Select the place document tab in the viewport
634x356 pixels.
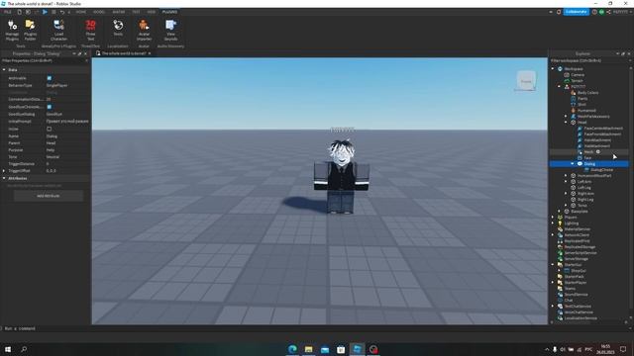tap(123, 53)
